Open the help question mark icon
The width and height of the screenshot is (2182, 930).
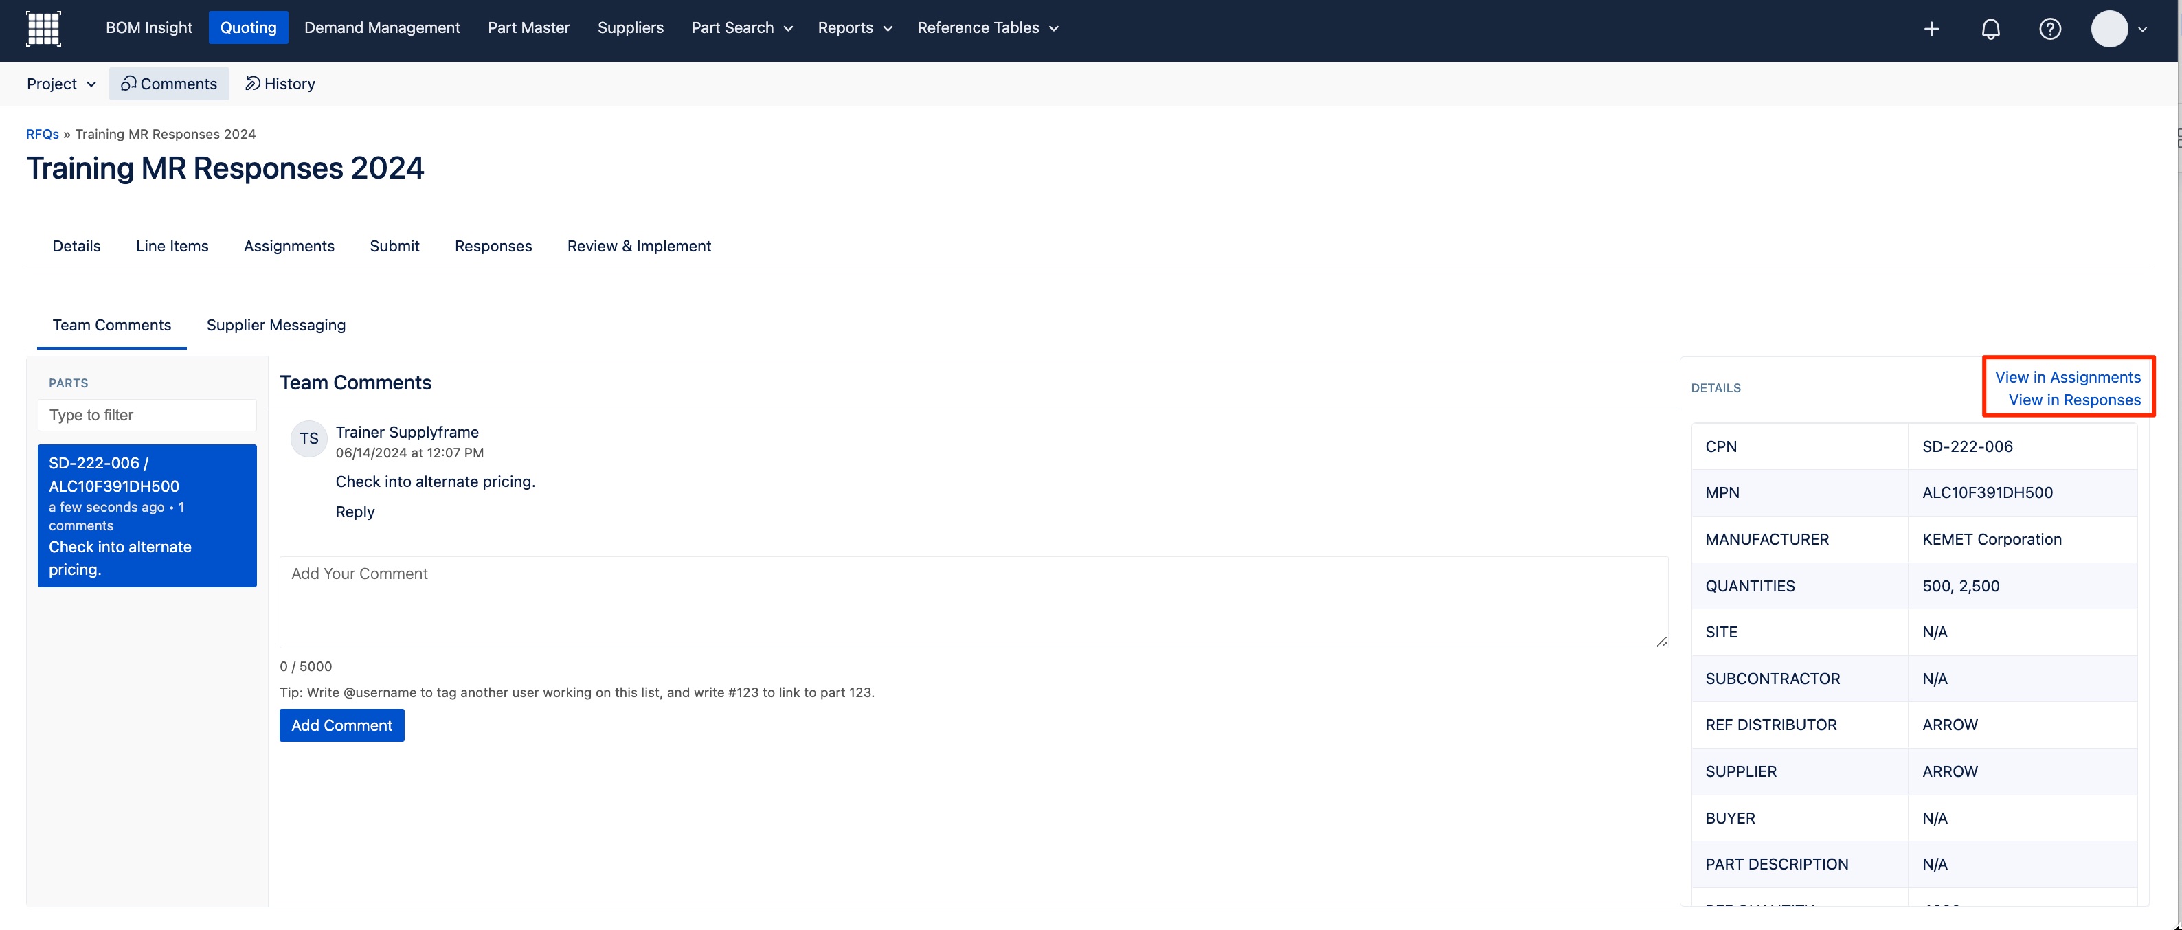point(2050,29)
